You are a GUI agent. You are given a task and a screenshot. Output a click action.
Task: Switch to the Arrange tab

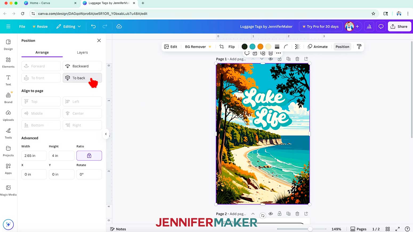[x=42, y=52]
